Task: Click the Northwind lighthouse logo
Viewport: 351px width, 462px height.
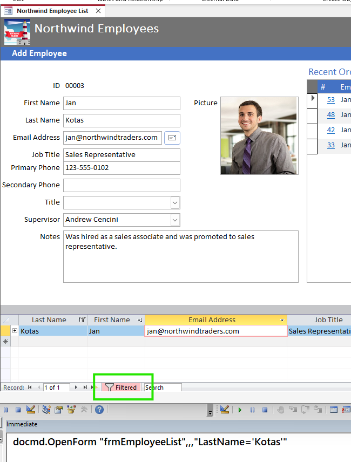Action: pyautogui.click(x=17, y=32)
